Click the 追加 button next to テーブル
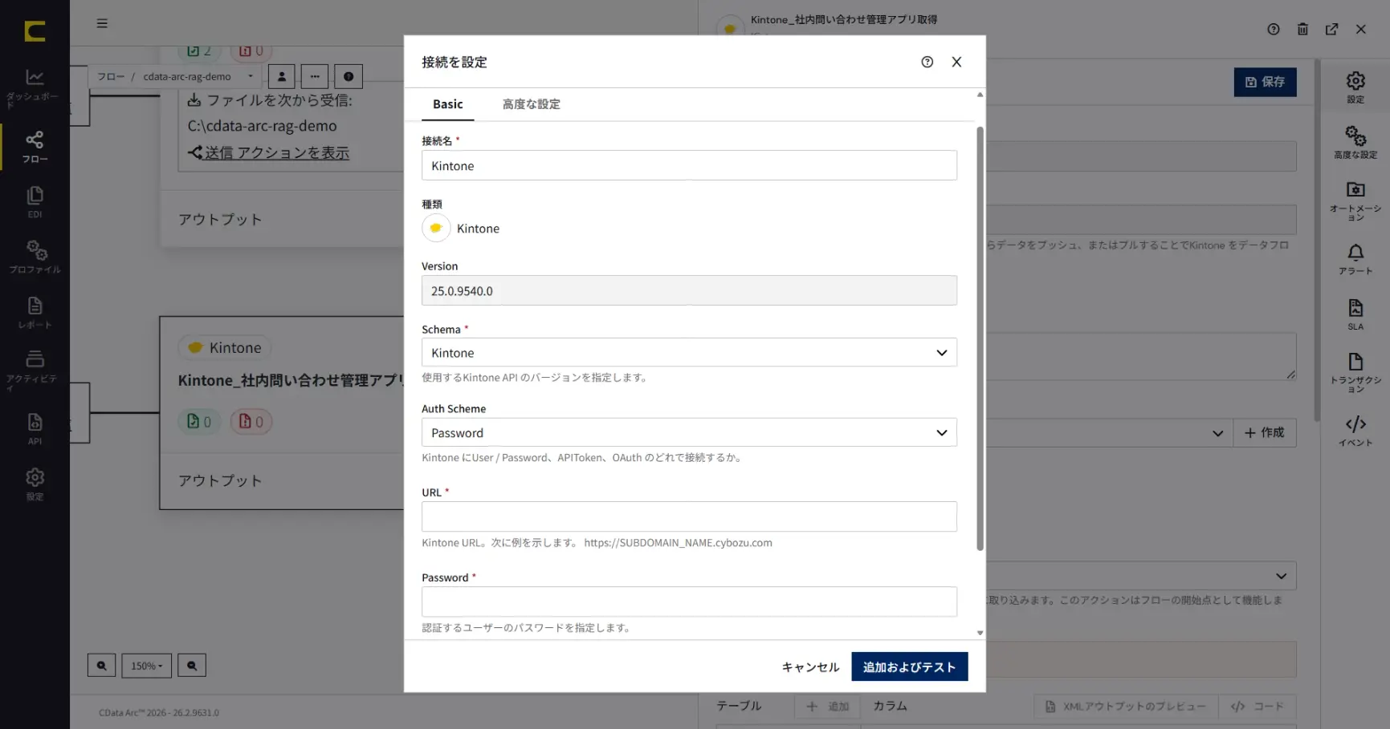The image size is (1390, 729). [x=828, y=706]
